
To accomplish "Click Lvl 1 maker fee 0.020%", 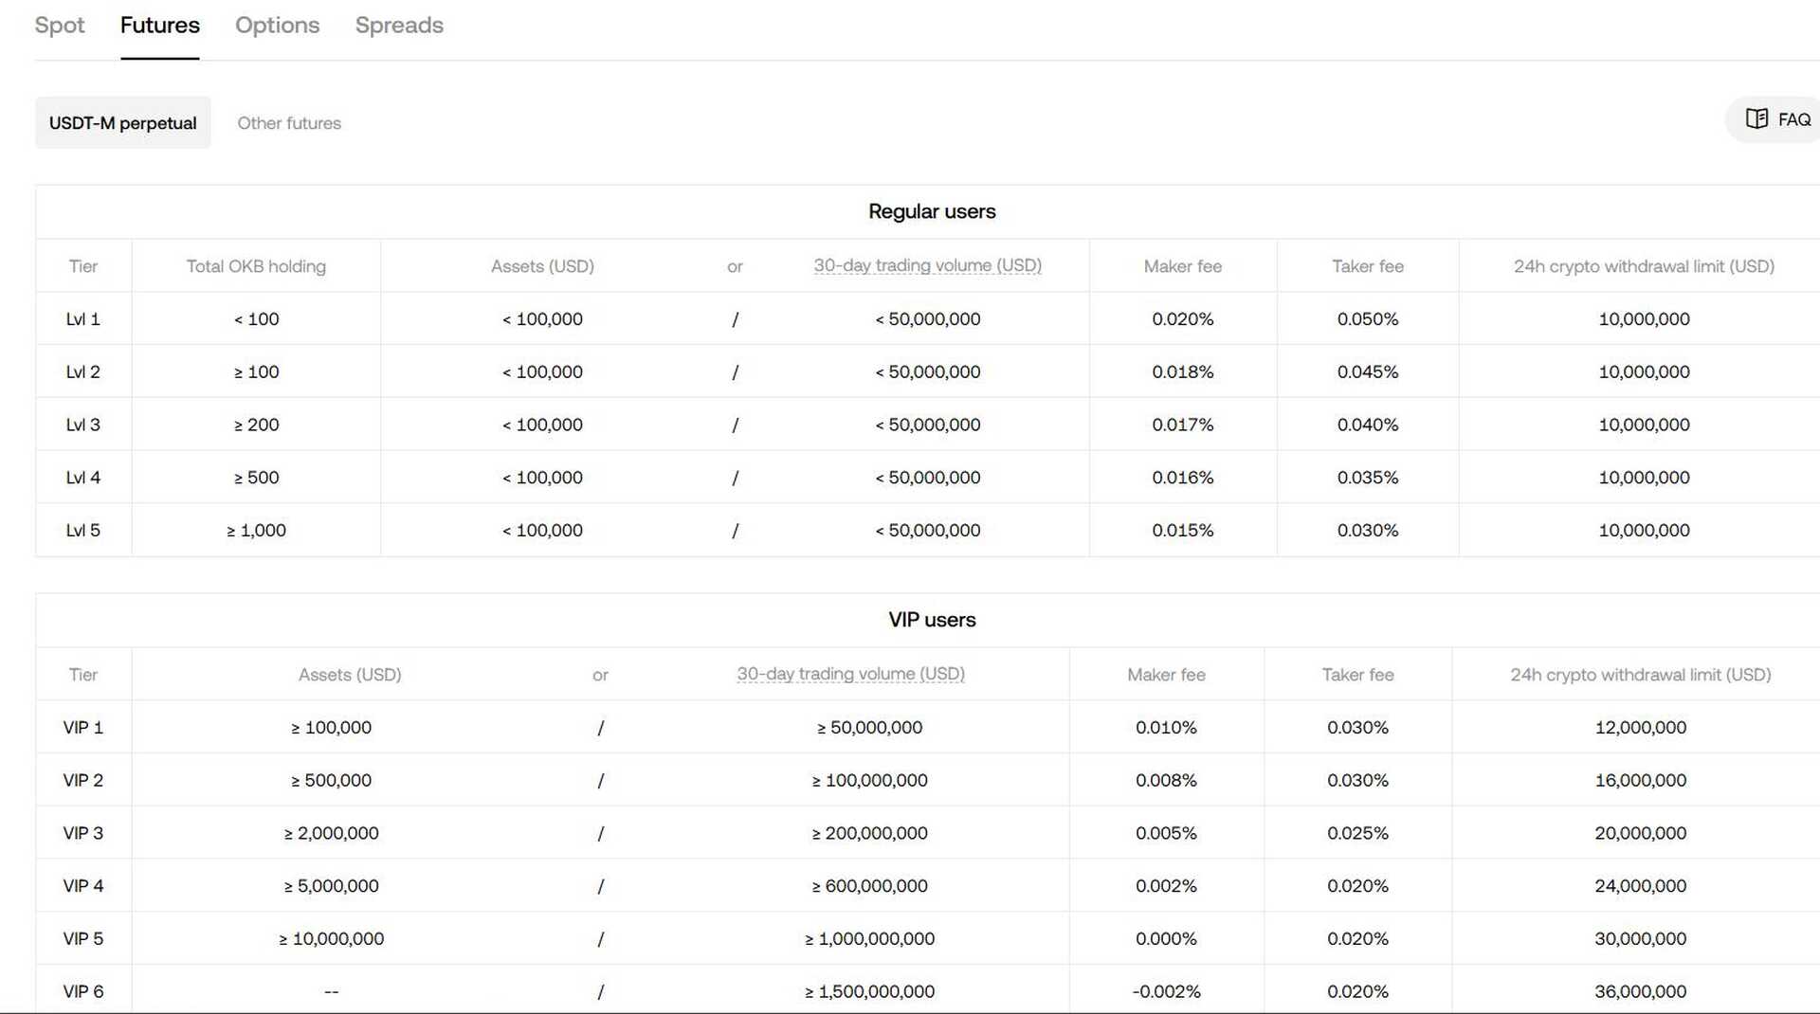I will pos(1182,319).
